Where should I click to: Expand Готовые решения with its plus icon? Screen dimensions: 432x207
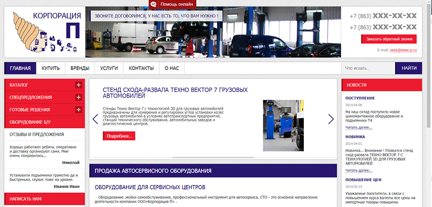pos(79,110)
